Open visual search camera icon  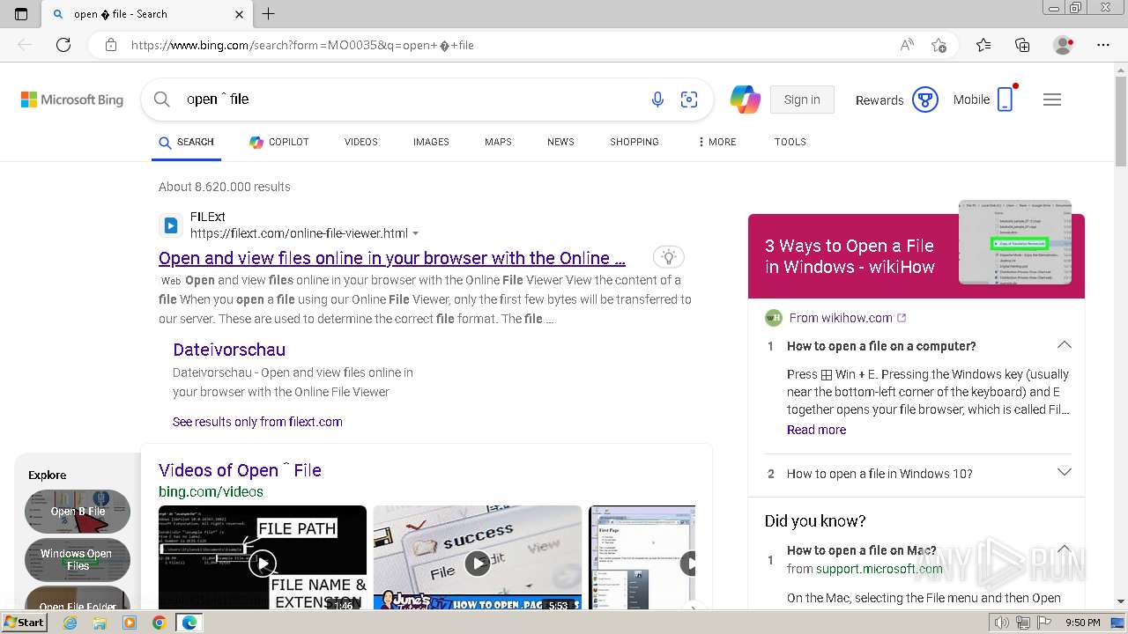coord(689,100)
